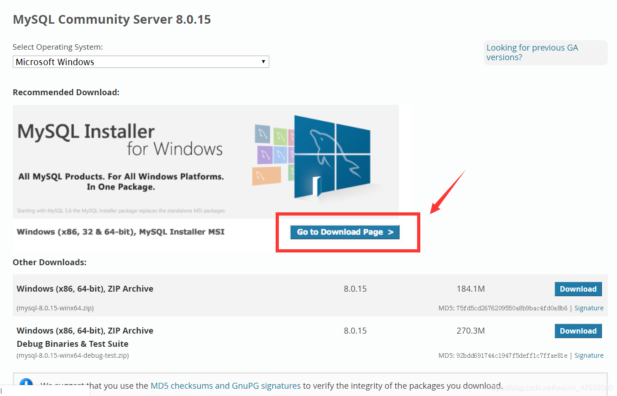Click the 270.3M size value
The image size is (617, 396).
(x=471, y=331)
